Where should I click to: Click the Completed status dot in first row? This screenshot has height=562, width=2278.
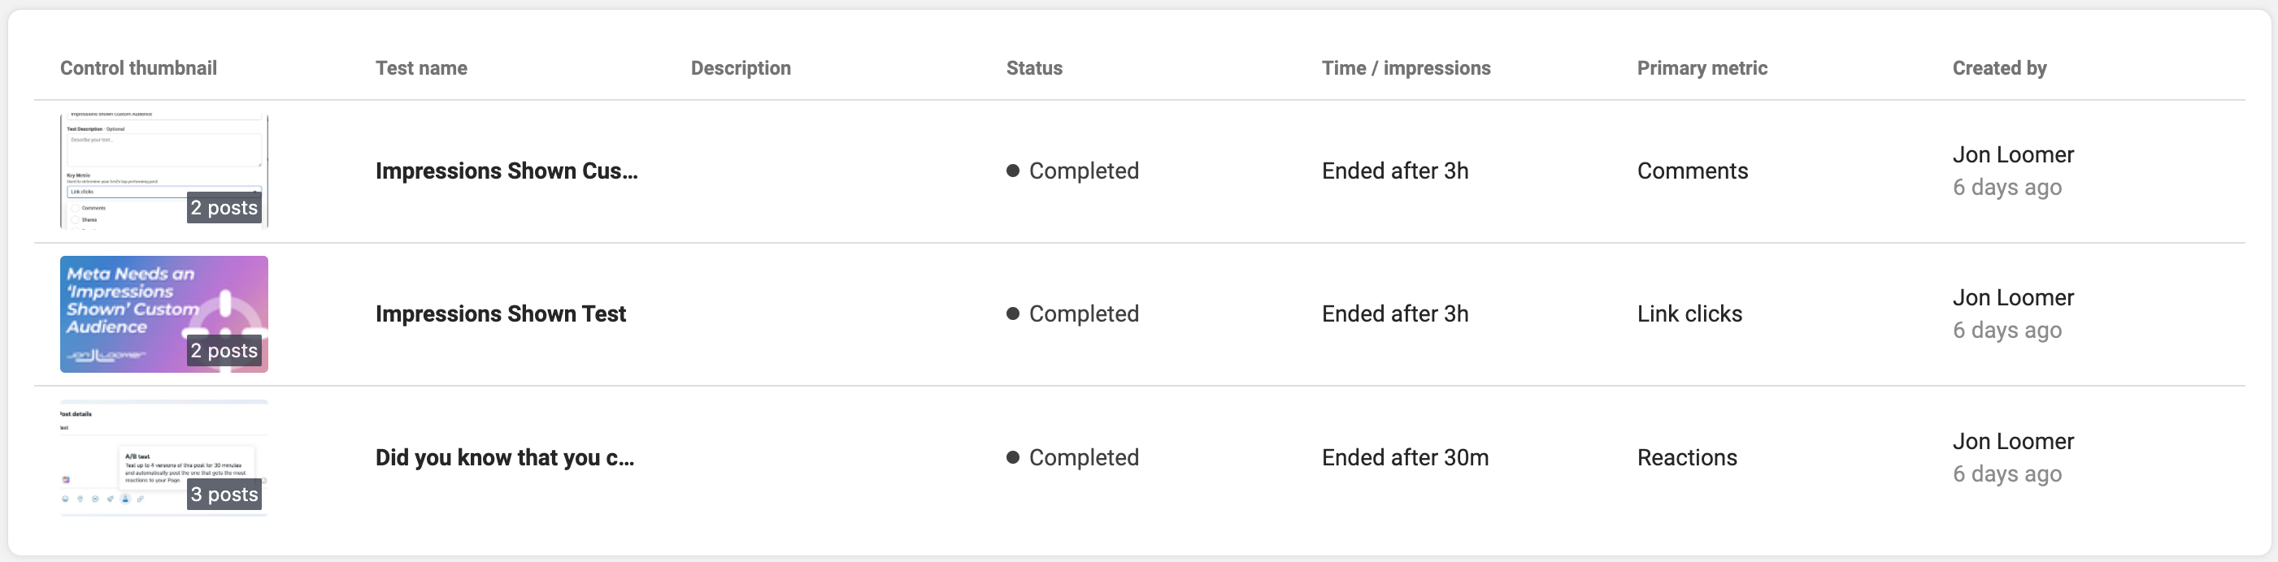click(1012, 171)
